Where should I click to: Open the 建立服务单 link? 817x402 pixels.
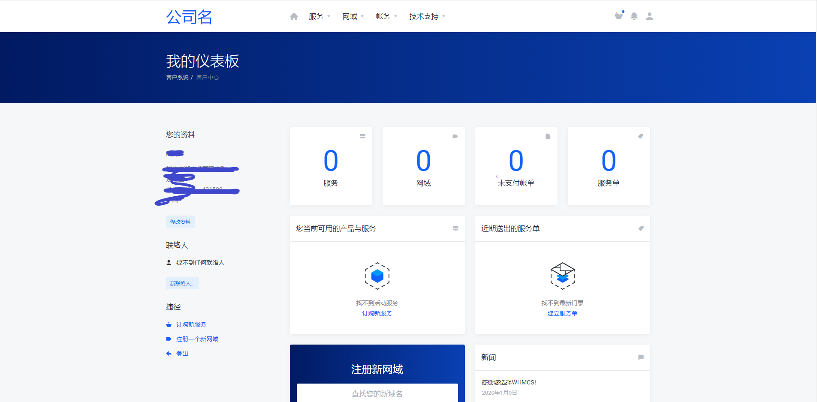click(562, 313)
